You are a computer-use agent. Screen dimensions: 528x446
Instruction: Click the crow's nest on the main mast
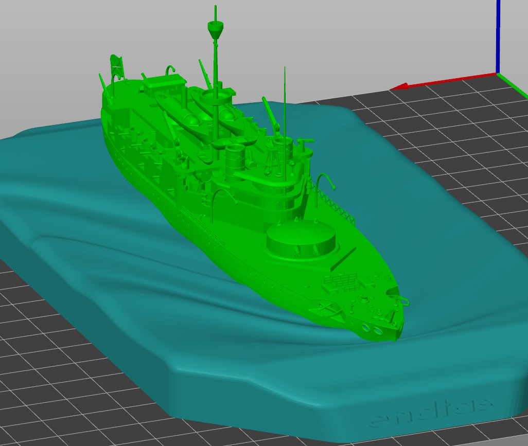click(x=215, y=29)
